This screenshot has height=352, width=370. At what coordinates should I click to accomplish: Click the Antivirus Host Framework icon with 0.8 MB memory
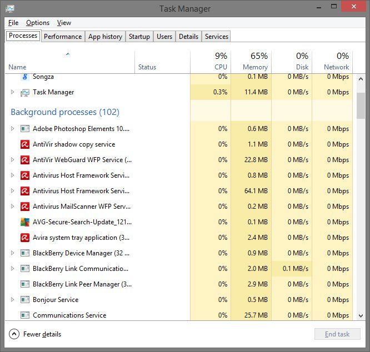tap(25, 175)
